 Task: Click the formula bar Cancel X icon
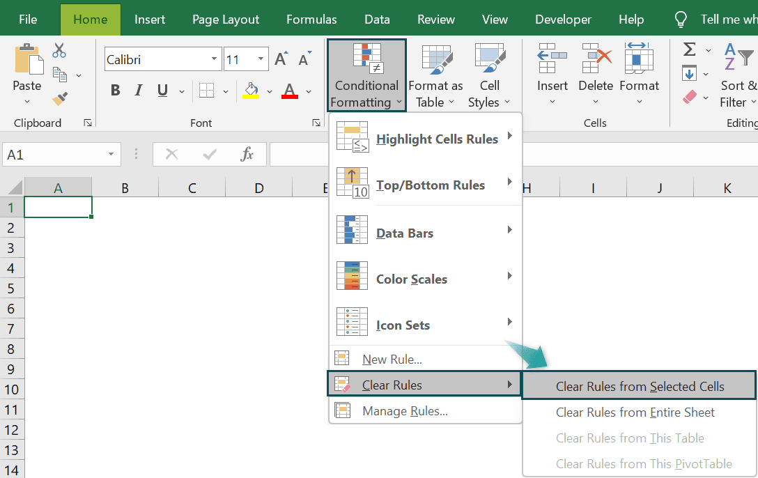click(171, 155)
